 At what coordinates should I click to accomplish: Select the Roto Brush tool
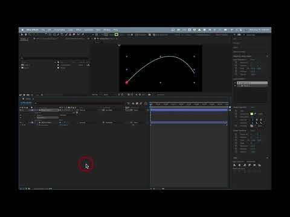[78, 34]
